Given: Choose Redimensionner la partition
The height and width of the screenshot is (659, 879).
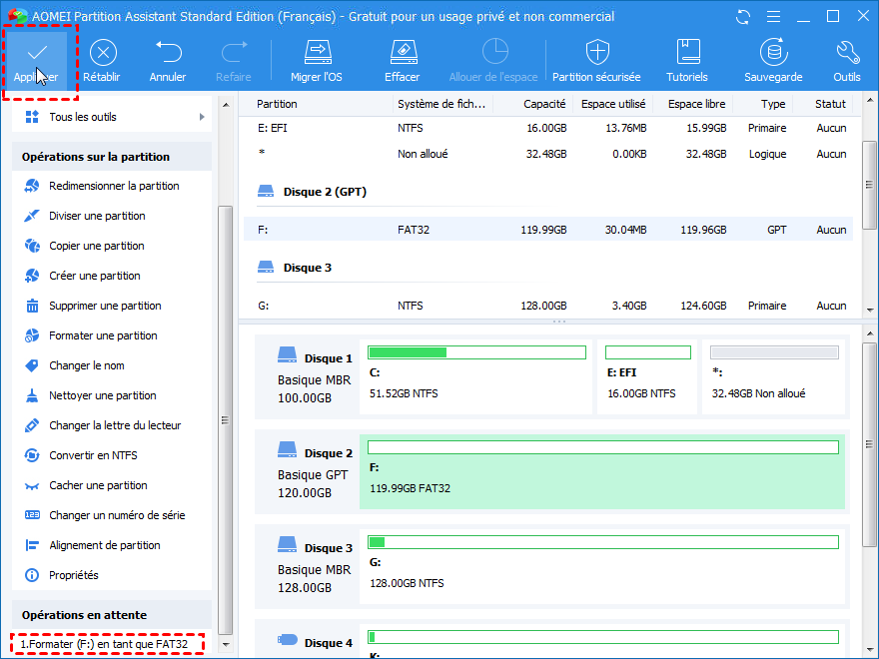Looking at the screenshot, I should coord(114,186).
